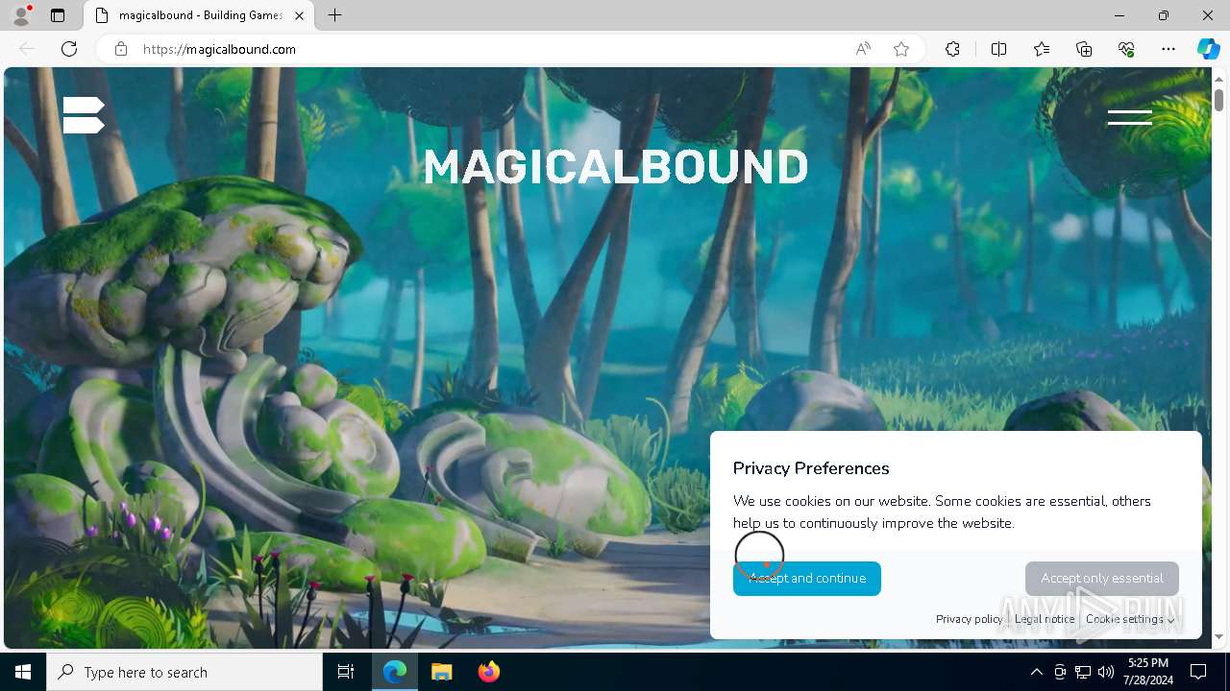Open the Legal notice link
The image size is (1230, 691).
(x=1045, y=619)
